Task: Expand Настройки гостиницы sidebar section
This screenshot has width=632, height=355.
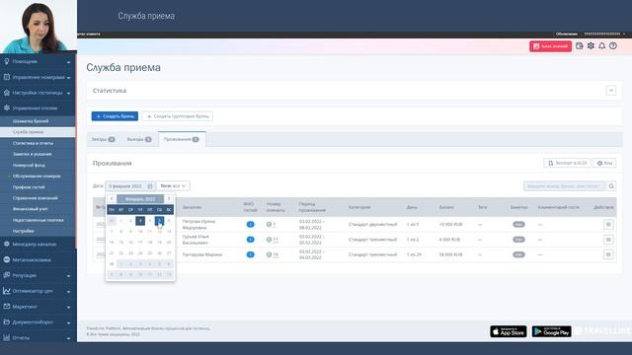Action: click(x=38, y=93)
